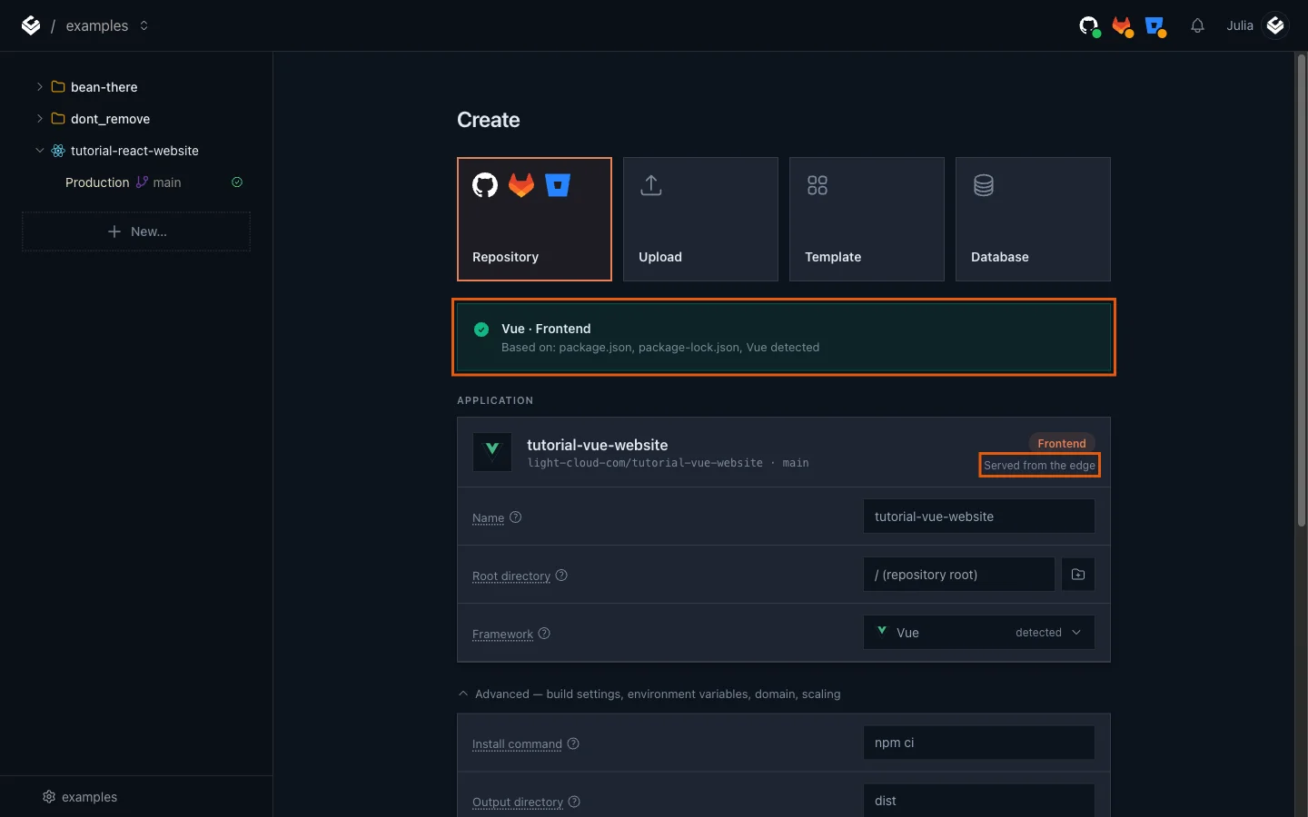
Task: Open the examples workspace switcher
Action: tap(106, 25)
